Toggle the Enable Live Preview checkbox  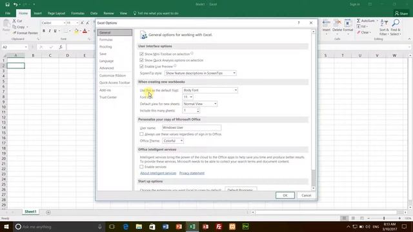click(x=141, y=66)
